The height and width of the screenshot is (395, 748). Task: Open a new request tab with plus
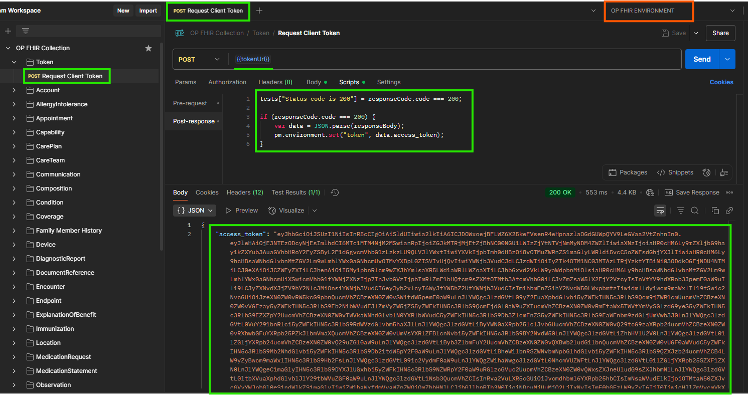pyautogui.click(x=259, y=11)
